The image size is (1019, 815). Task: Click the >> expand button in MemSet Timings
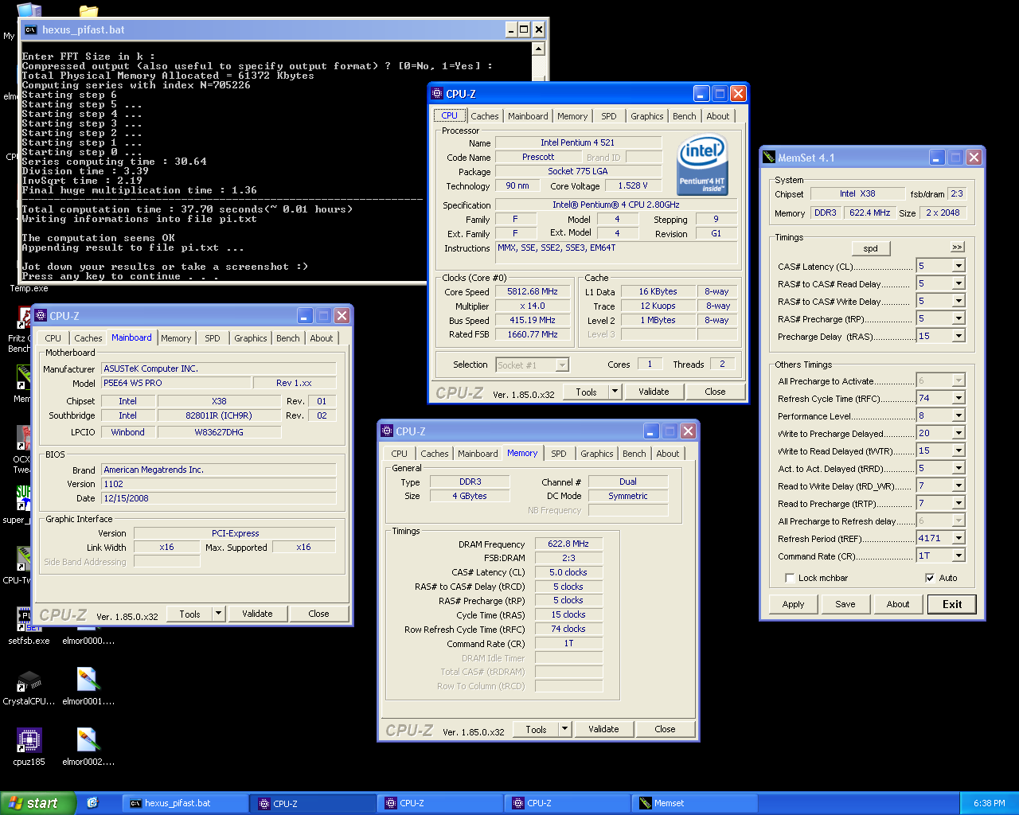[957, 247]
